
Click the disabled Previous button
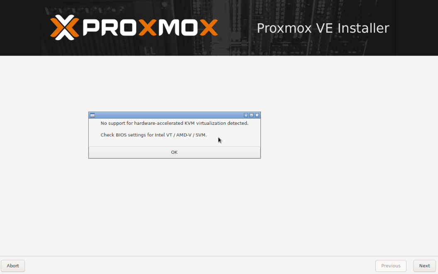391,266
